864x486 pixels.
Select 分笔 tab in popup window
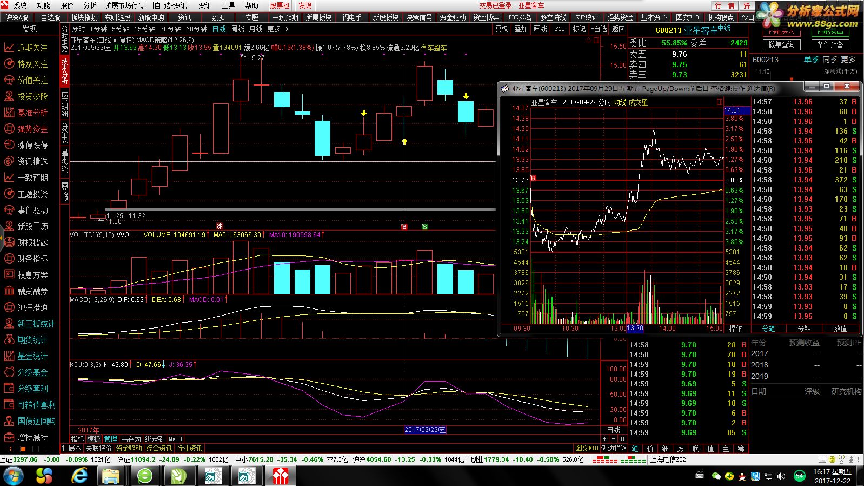pyautogui.click(x=768, y=329)
